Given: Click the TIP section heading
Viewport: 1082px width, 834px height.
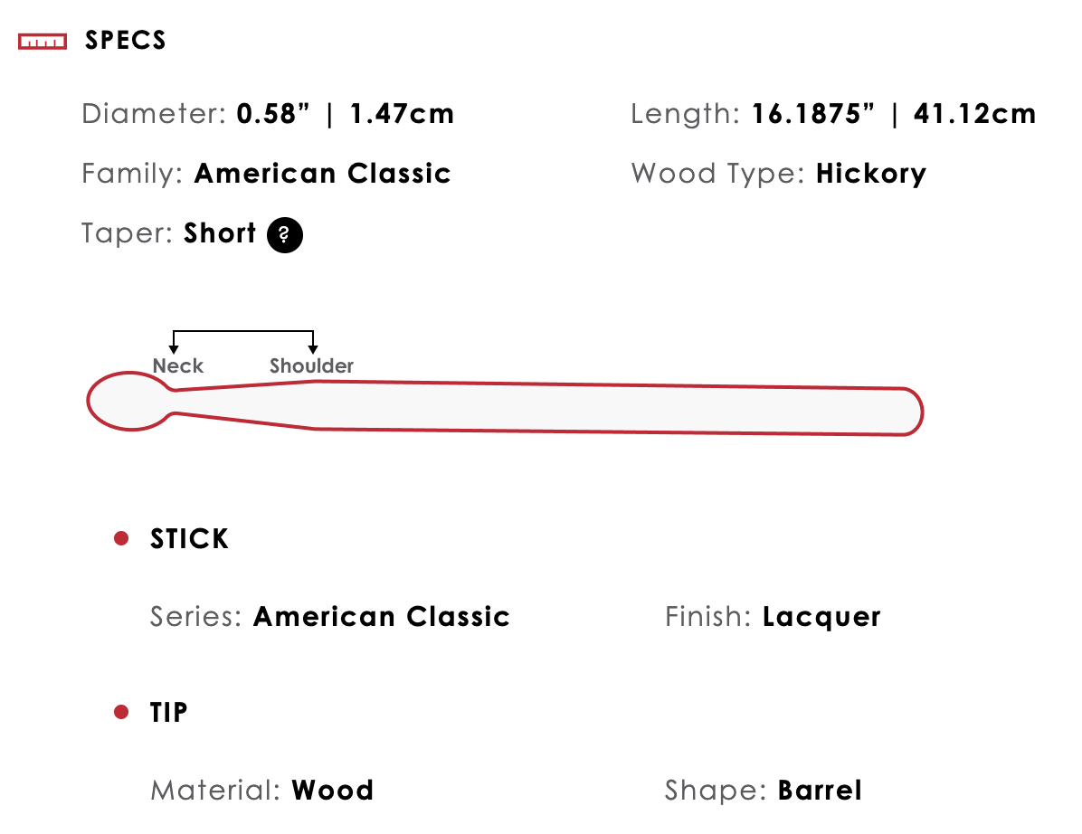Looking at the screenshot, I should [x=169, y=713].
